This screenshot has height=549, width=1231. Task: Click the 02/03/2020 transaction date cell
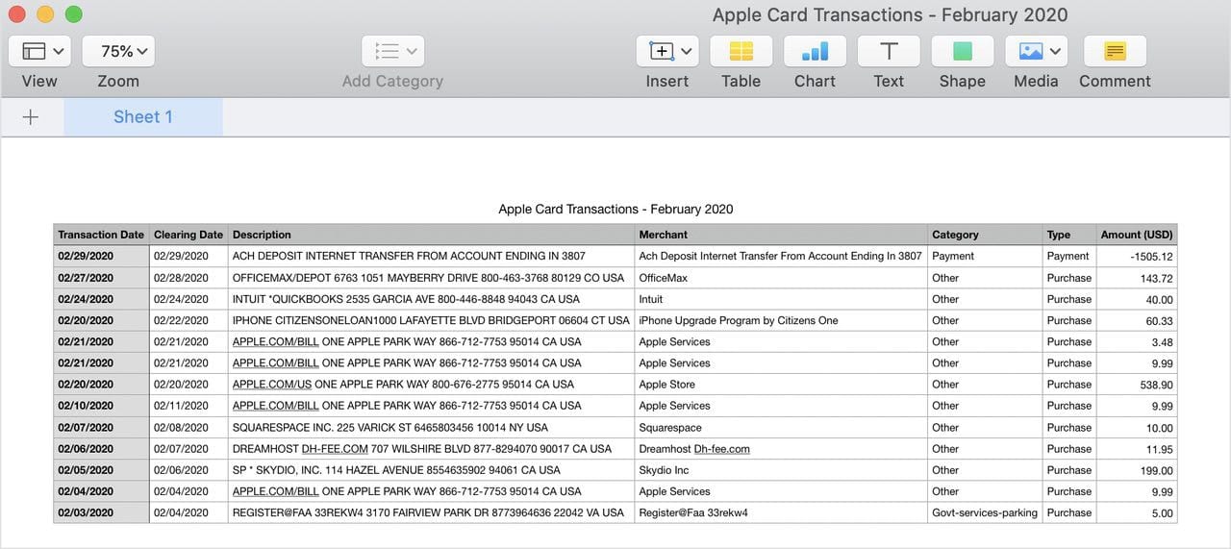click(x=101, y=512)
